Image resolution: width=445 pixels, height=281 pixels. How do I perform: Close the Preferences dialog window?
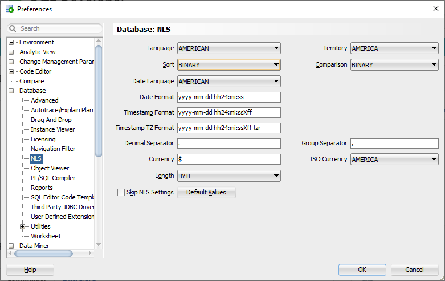point(436,9)
